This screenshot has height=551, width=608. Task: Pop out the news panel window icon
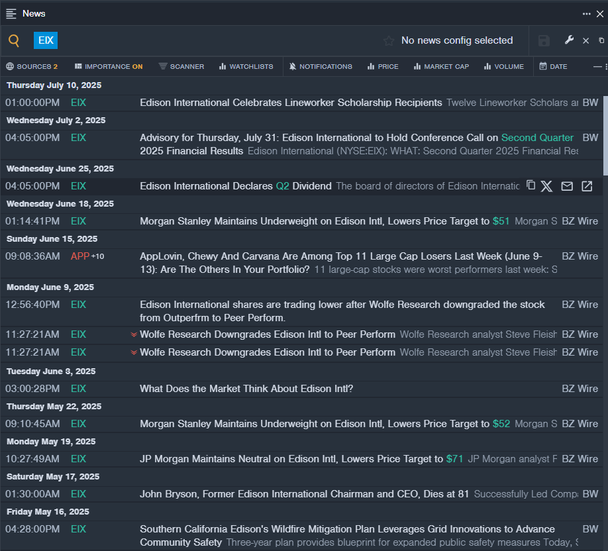pyautogui.click(x=601, y=40)
